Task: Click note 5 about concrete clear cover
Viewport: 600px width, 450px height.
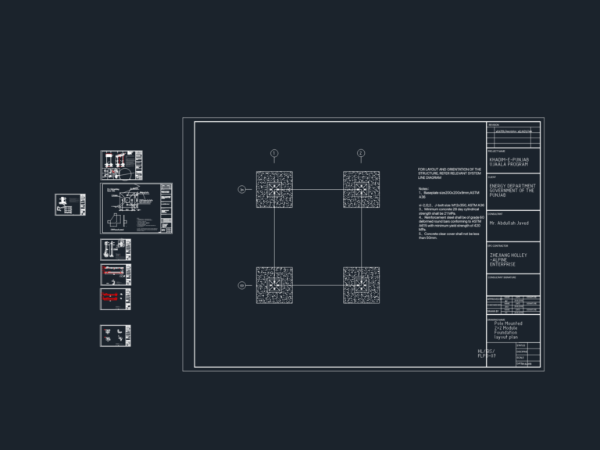Action: (x=448, y=236)
